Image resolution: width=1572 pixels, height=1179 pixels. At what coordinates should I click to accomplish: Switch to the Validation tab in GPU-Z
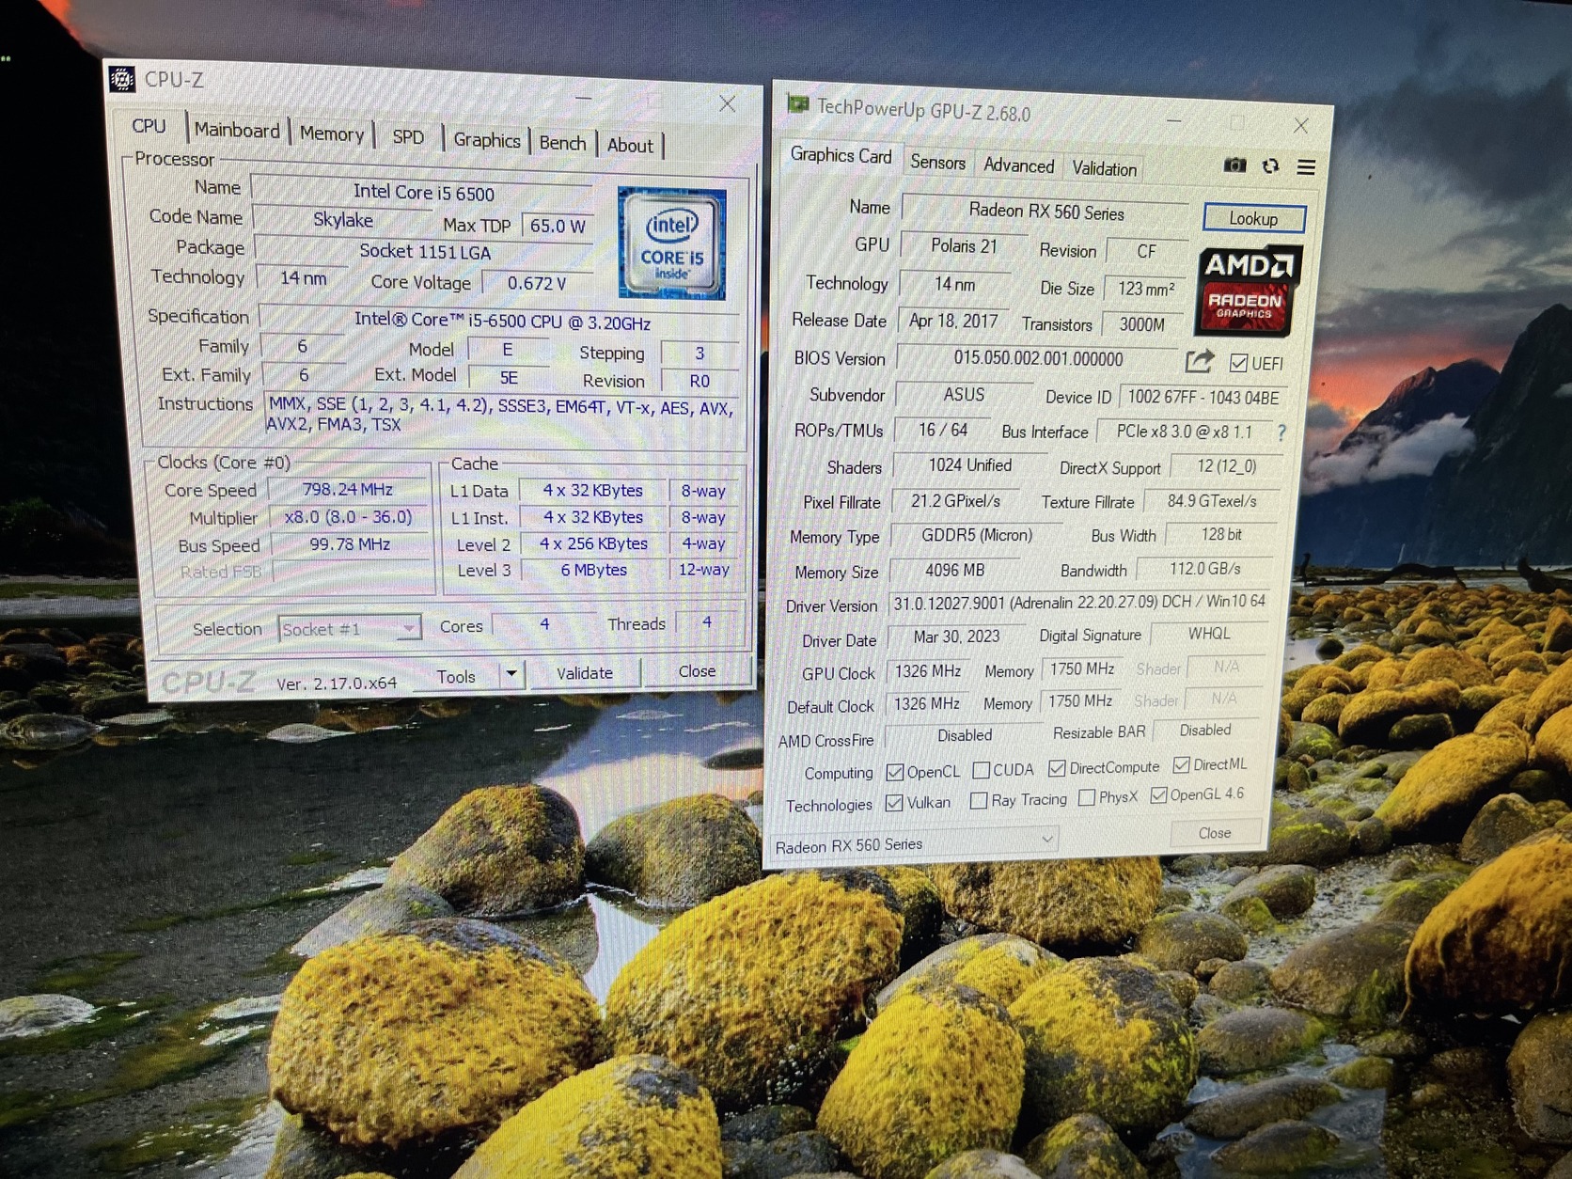click(1104, 169)
